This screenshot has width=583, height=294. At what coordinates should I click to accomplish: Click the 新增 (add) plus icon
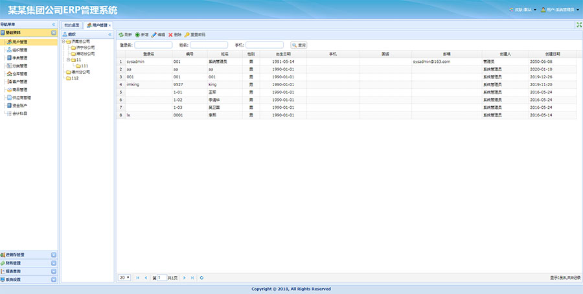pos(138,34)
